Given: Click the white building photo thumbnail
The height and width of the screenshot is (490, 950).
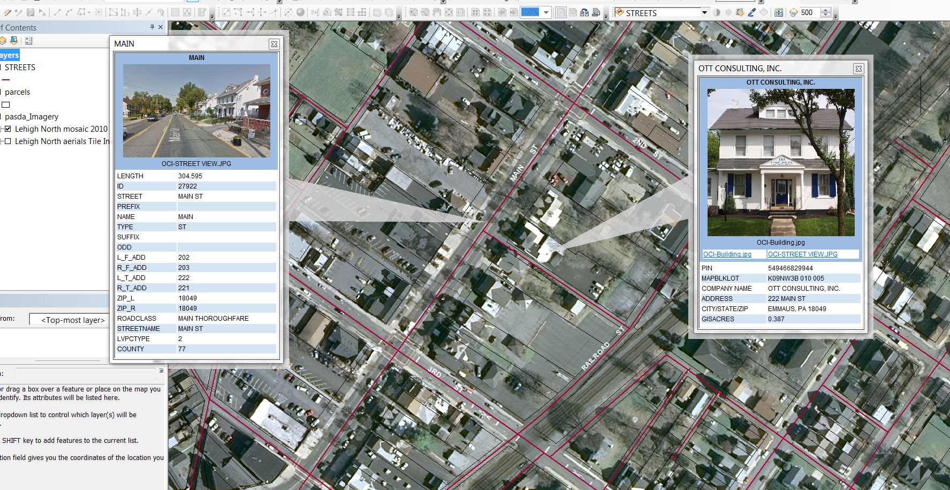Looking at the screenshot, I should (x=781, y=162).
